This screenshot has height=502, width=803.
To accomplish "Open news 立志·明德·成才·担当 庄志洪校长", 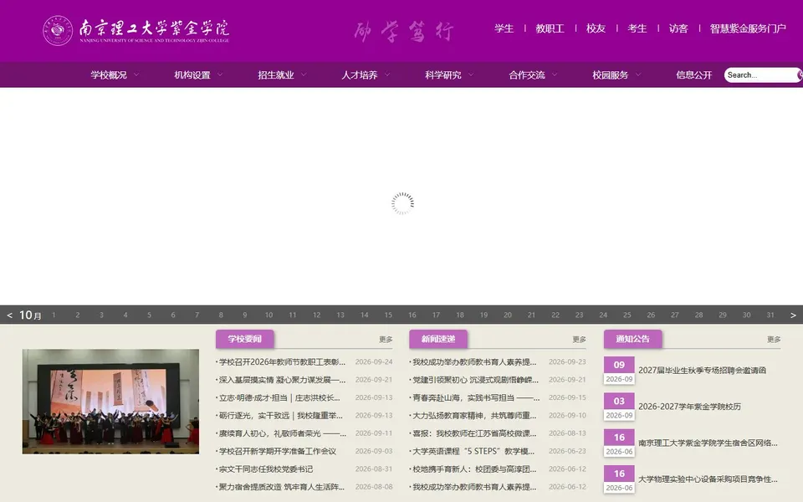I will (x=279, y=397).
